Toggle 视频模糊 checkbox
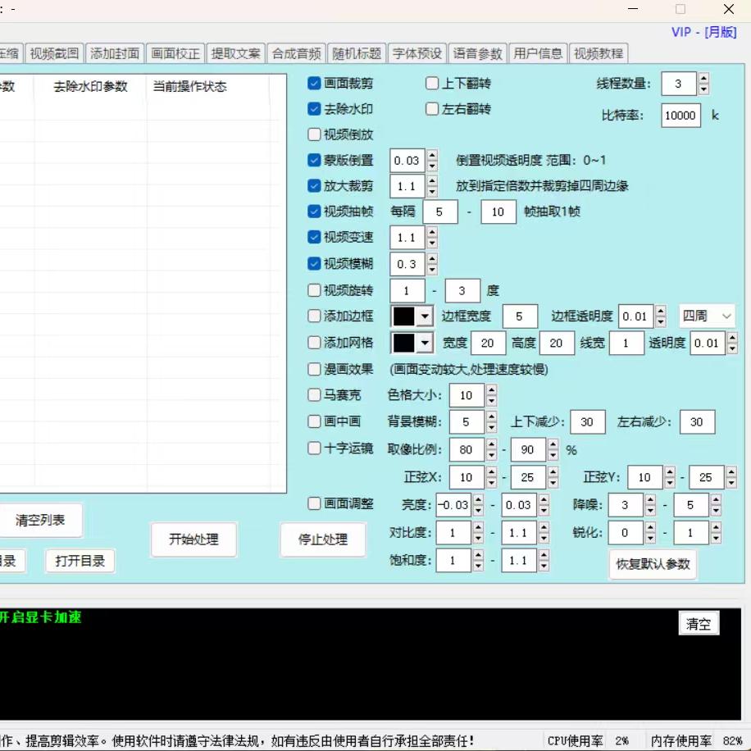Image resolution: width=751 pixels, height=751 pixels. [x=314, y=263]
